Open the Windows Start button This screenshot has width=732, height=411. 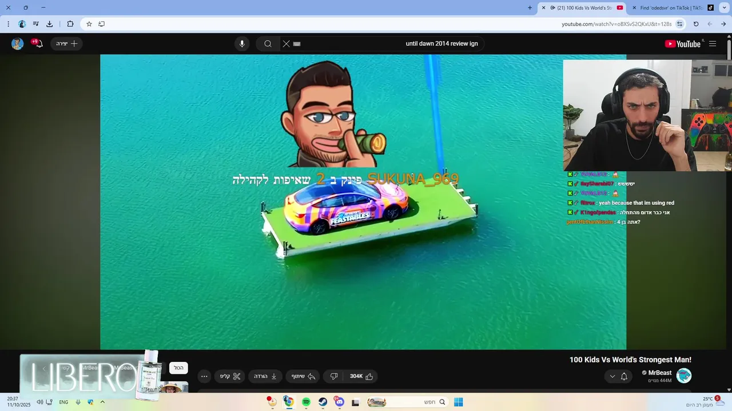tap(458, 402)
